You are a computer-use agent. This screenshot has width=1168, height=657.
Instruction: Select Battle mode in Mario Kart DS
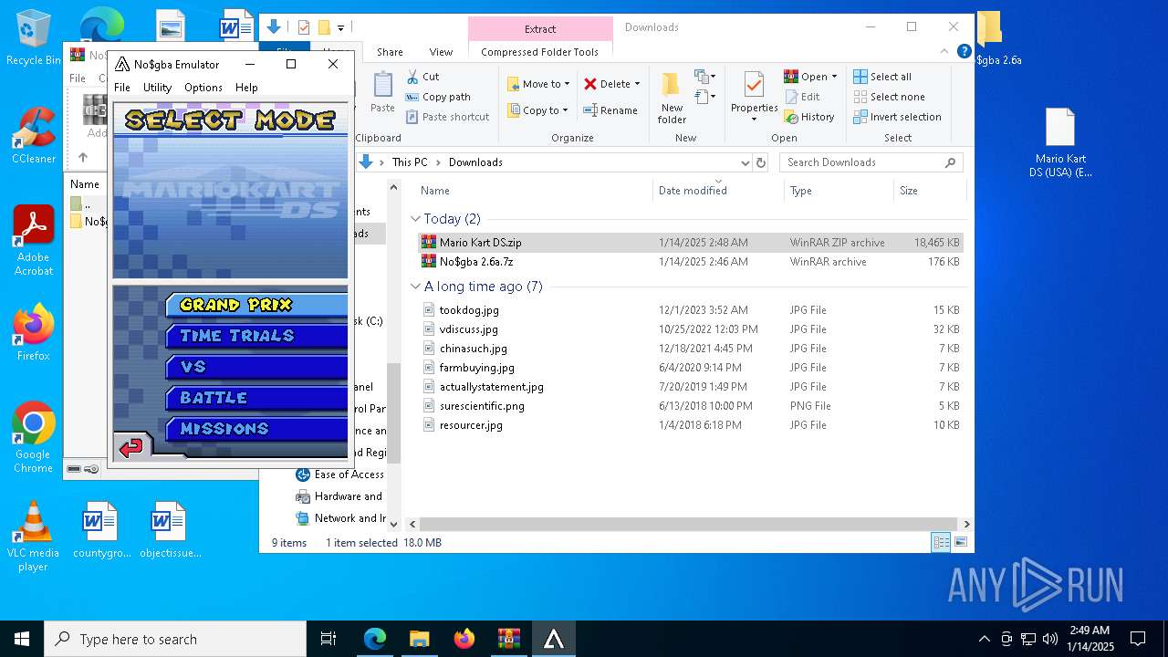[x=256, y=398]
